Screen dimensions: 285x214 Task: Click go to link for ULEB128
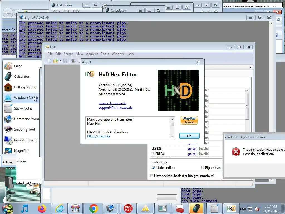[192, 154]
